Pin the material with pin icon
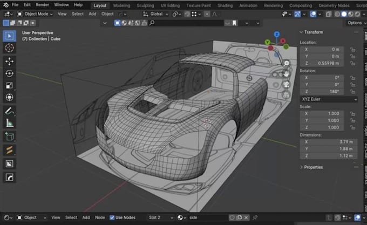The width and height of the screenshot is (367, 225). [x=255, y=218]
